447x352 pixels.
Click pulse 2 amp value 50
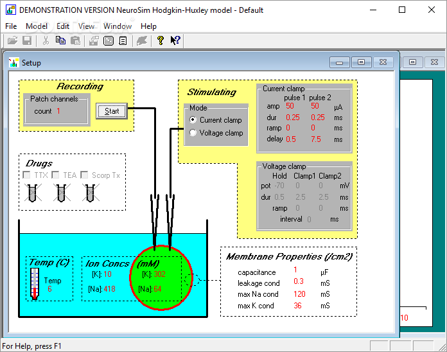315,106
